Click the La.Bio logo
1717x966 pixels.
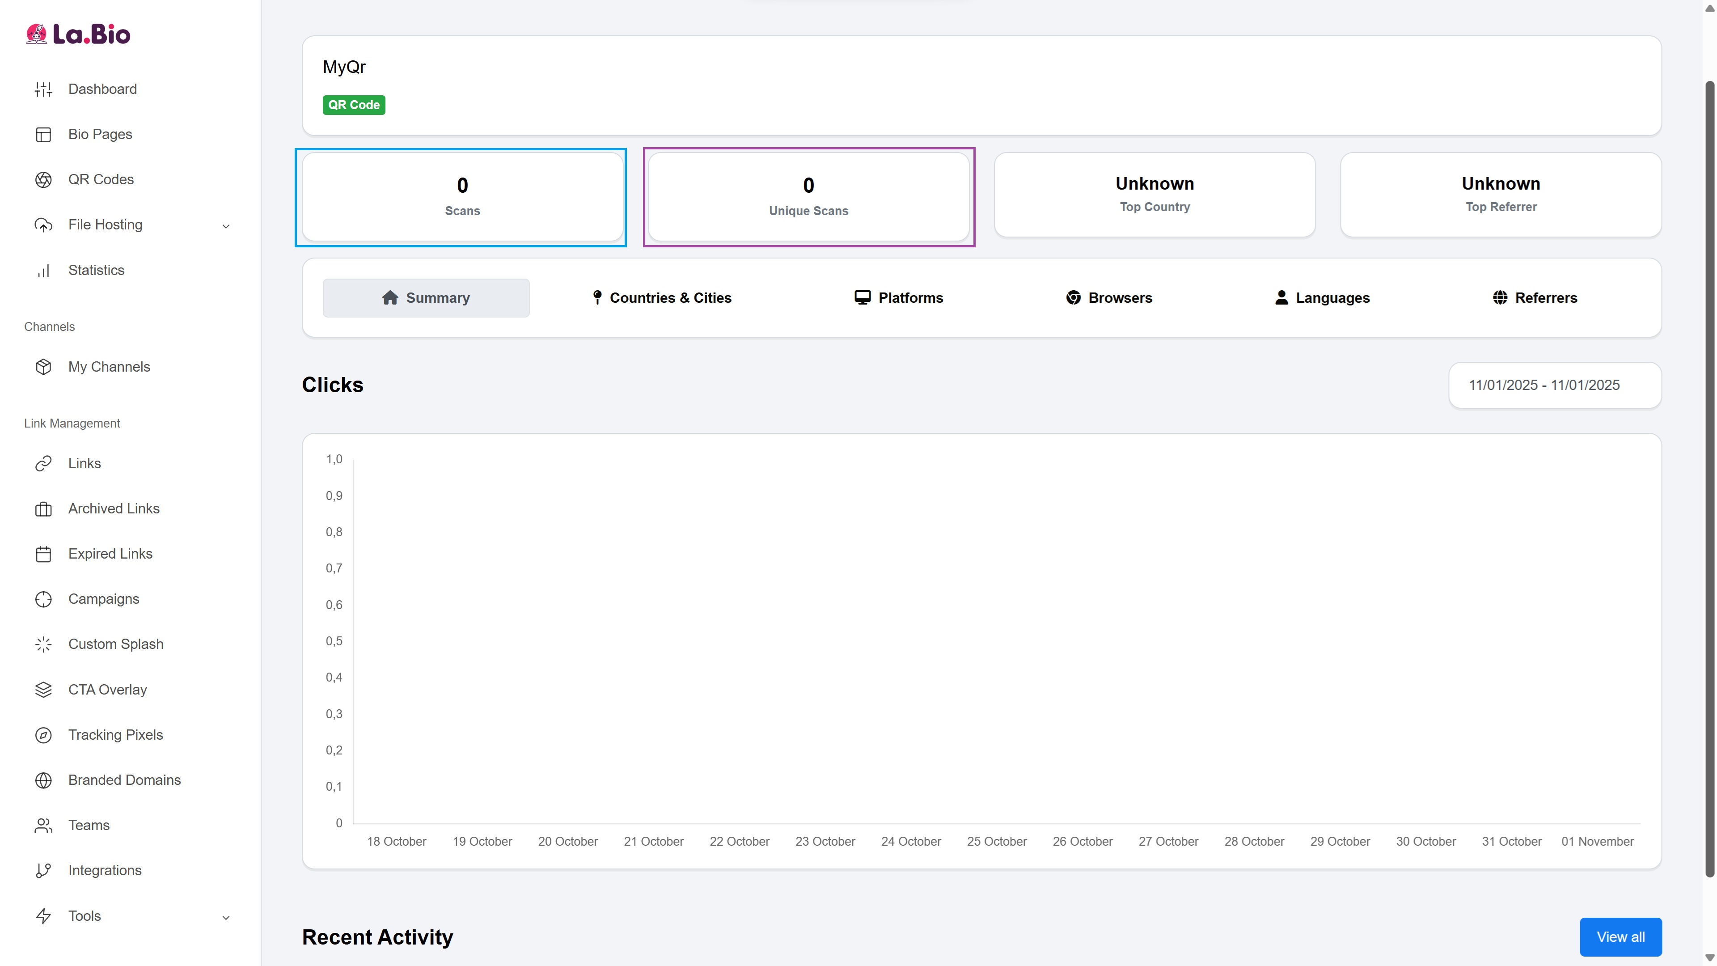pos(78,34)
